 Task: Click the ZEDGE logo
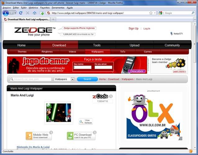(x=35, y=31)
